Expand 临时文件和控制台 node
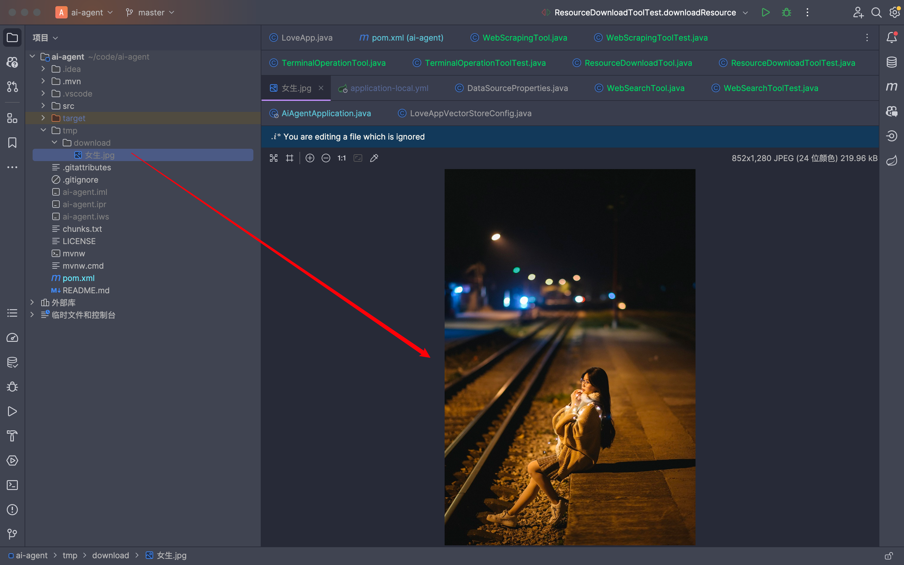The image size is (904, 565). (x=32, y=315)
